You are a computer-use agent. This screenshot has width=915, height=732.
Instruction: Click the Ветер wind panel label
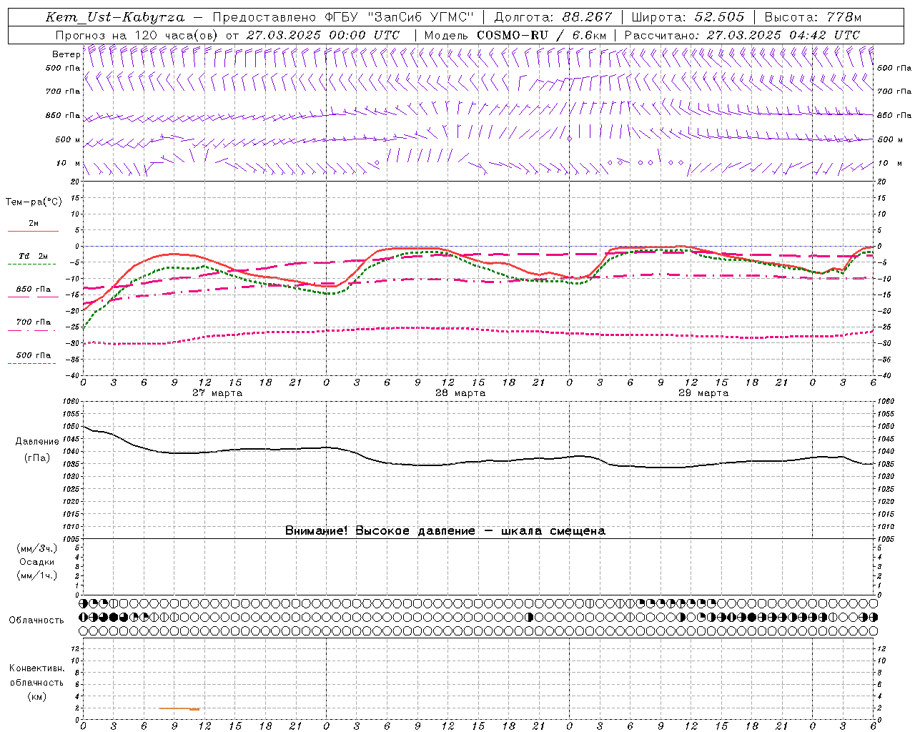pos(66,54)
